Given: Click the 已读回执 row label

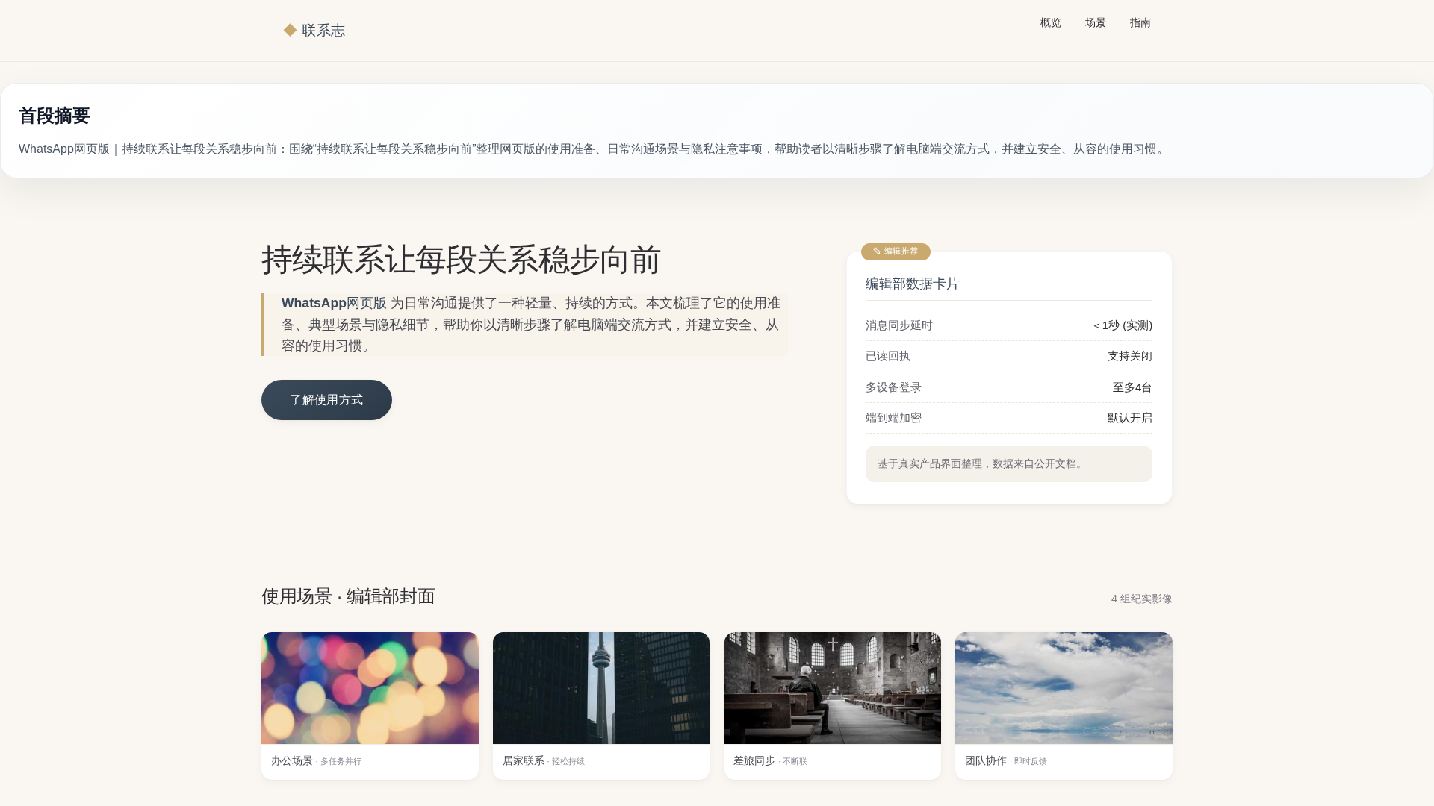Looking at the screenshot, I should (x=887, y=356).
